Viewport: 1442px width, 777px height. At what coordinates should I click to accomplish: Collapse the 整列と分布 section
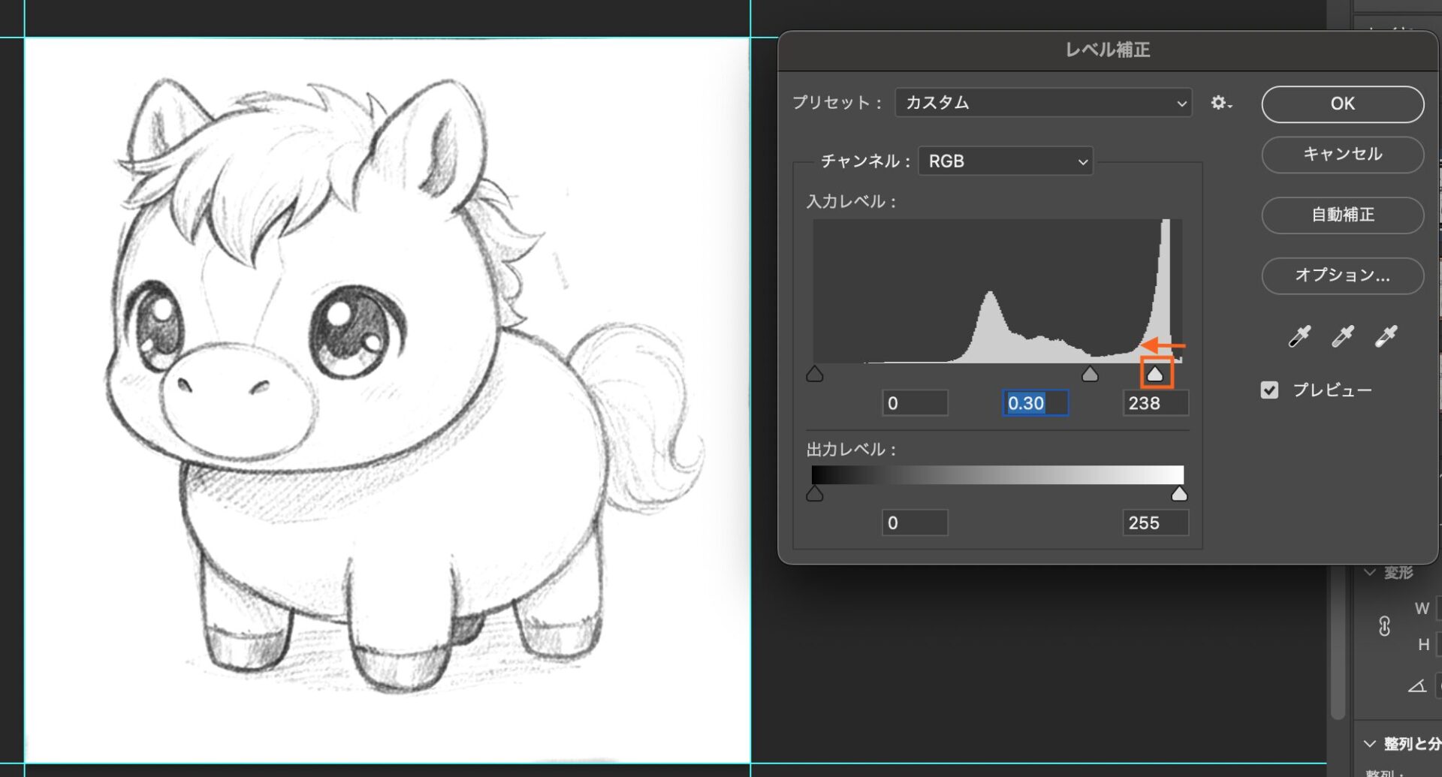tap(1371, 743)
